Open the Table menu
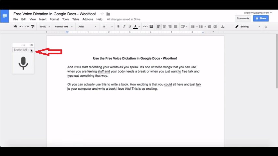The width and height of the screenshot is (278, 156). pos(75,19)
